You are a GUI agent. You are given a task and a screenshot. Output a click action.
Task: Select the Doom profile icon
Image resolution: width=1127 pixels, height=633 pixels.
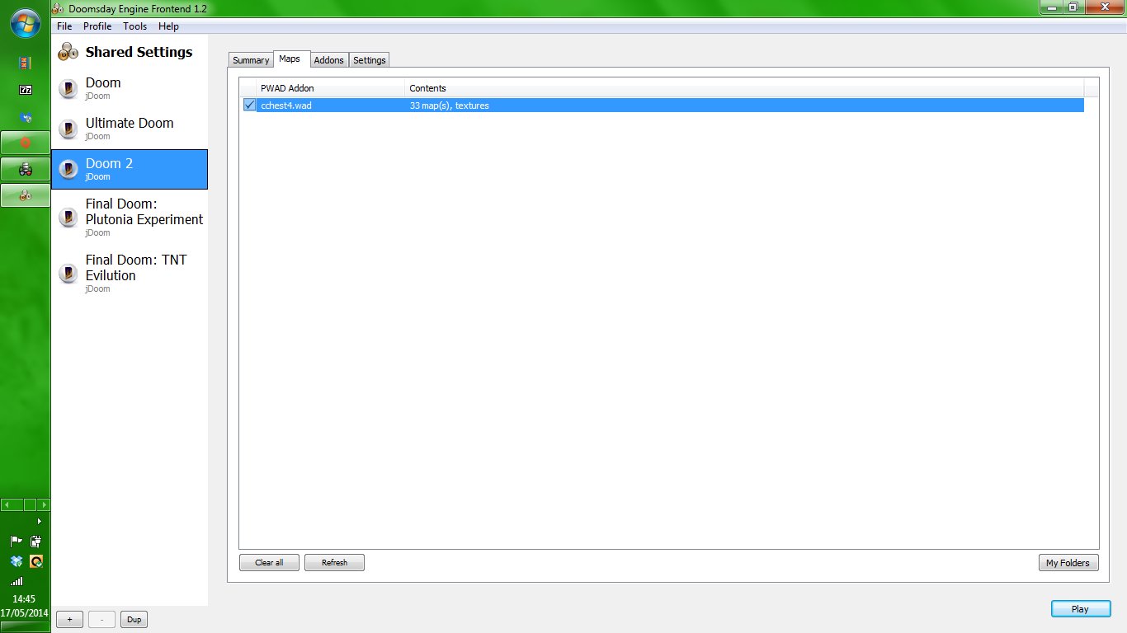click(68, 89)
